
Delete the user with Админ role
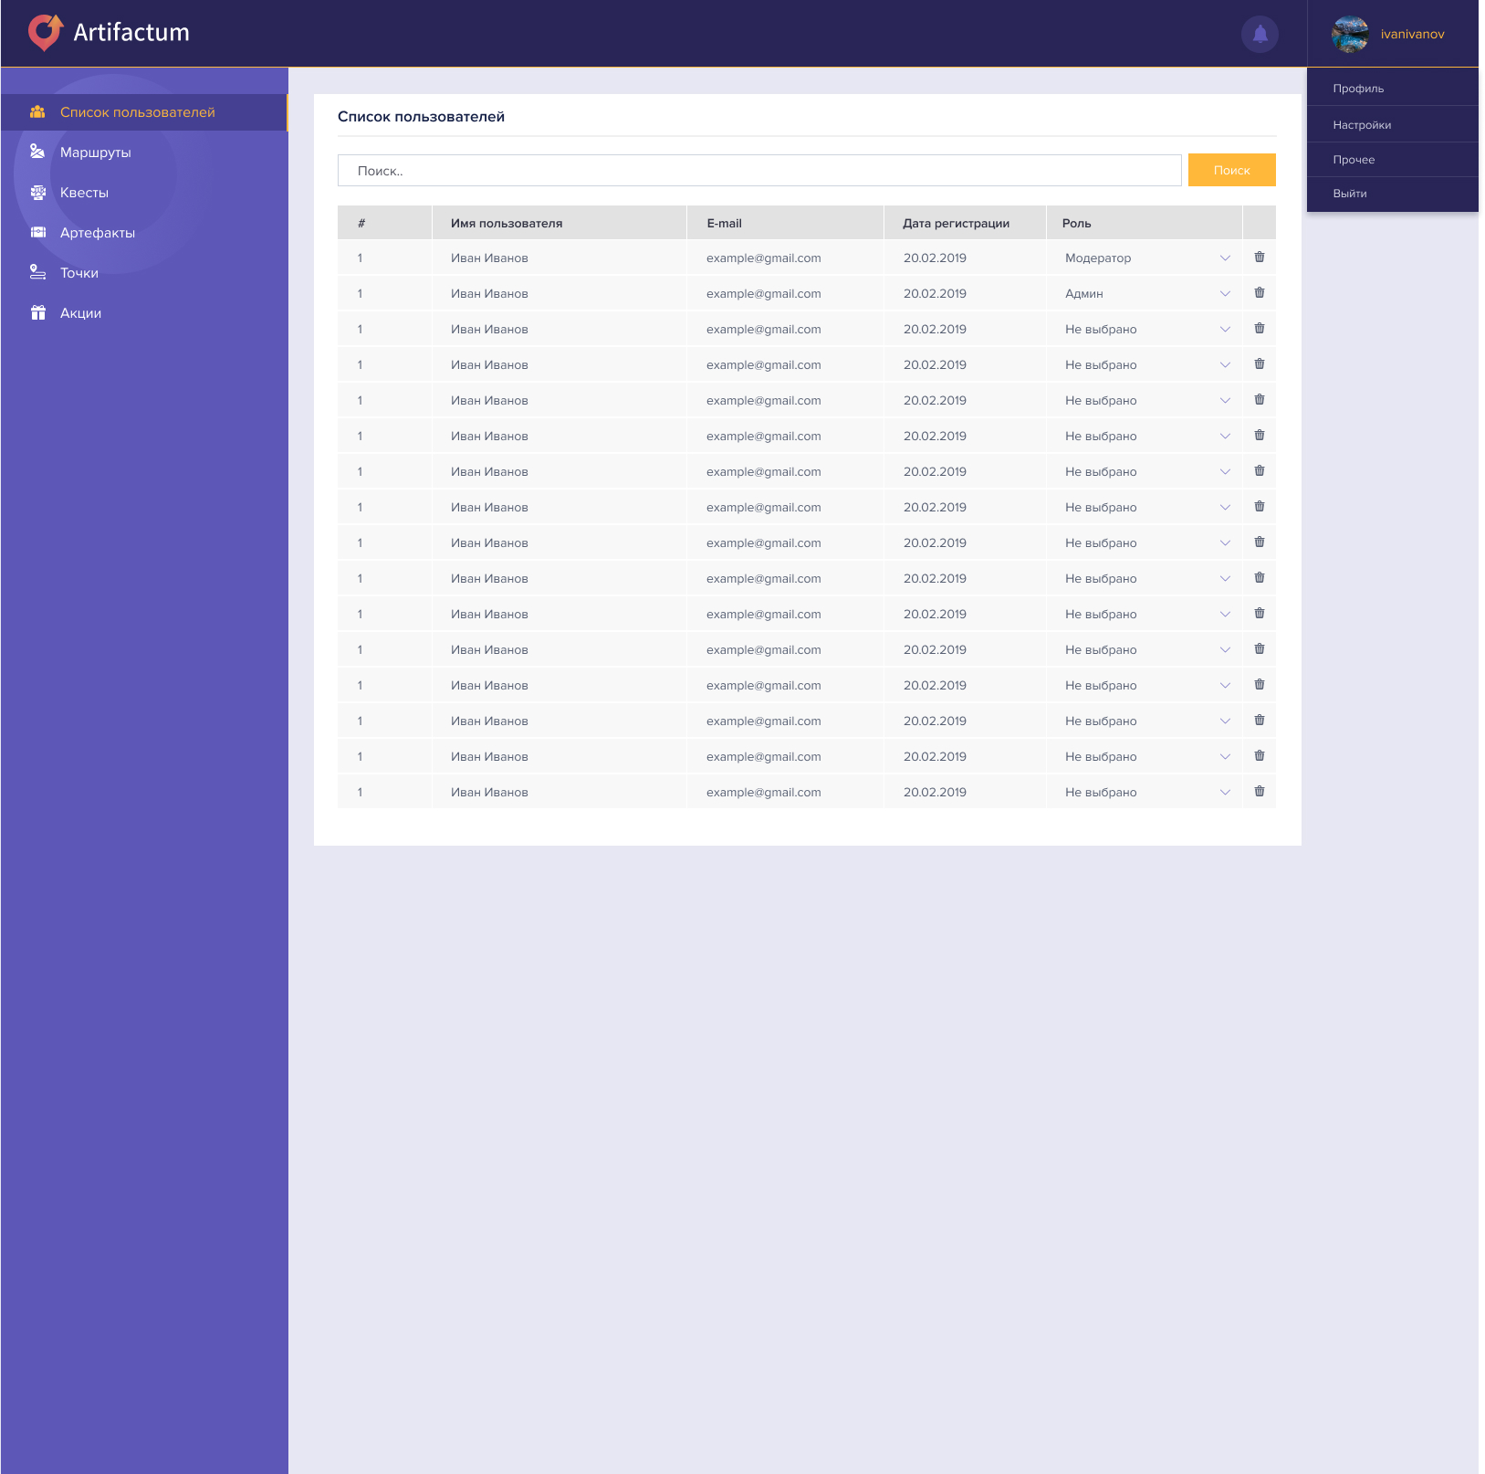click(1260, 293)
